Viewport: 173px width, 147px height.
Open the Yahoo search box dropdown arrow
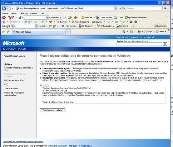click(47, 18)
